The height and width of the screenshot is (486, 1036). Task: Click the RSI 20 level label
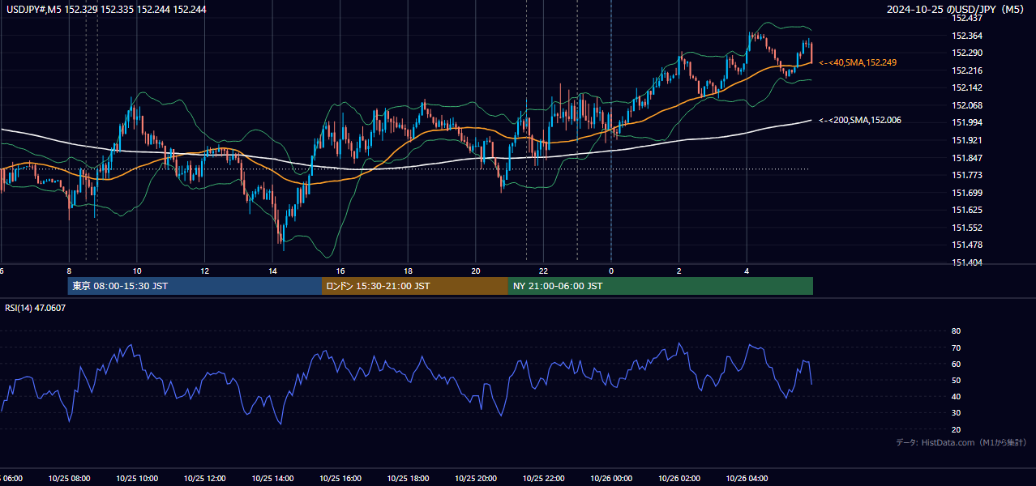coord(956,429)
